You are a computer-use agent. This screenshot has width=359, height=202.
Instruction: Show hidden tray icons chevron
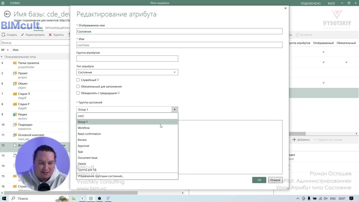298,198
